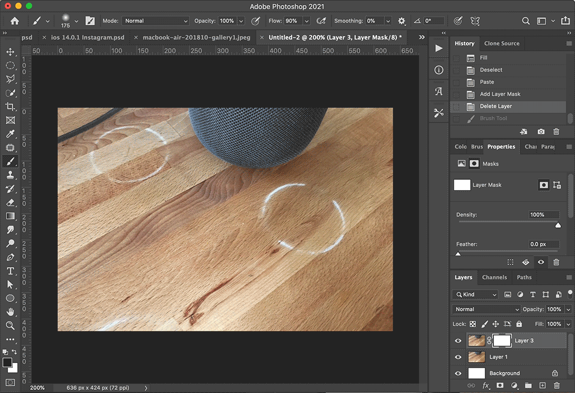Toggle lock all padlock
This screenshot has width=575, height=393.
[x=519, y=324]
